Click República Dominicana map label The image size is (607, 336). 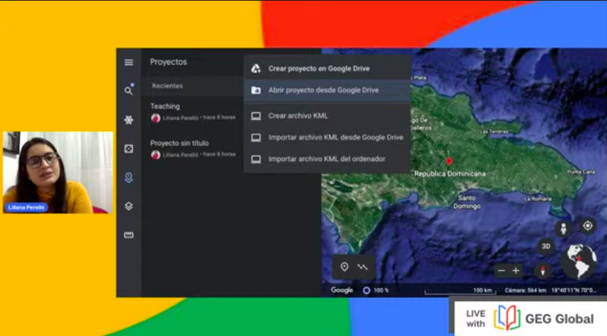coord(450,174)
